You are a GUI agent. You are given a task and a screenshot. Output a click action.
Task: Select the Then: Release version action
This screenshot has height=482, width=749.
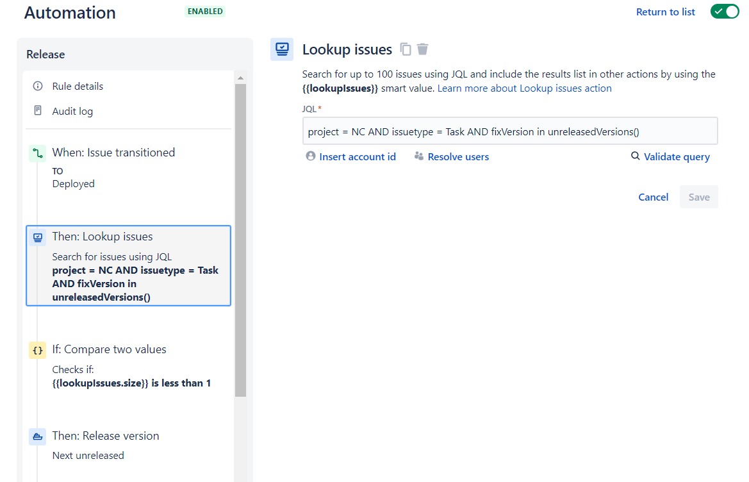pyautogui.click(x=106, y=436)
